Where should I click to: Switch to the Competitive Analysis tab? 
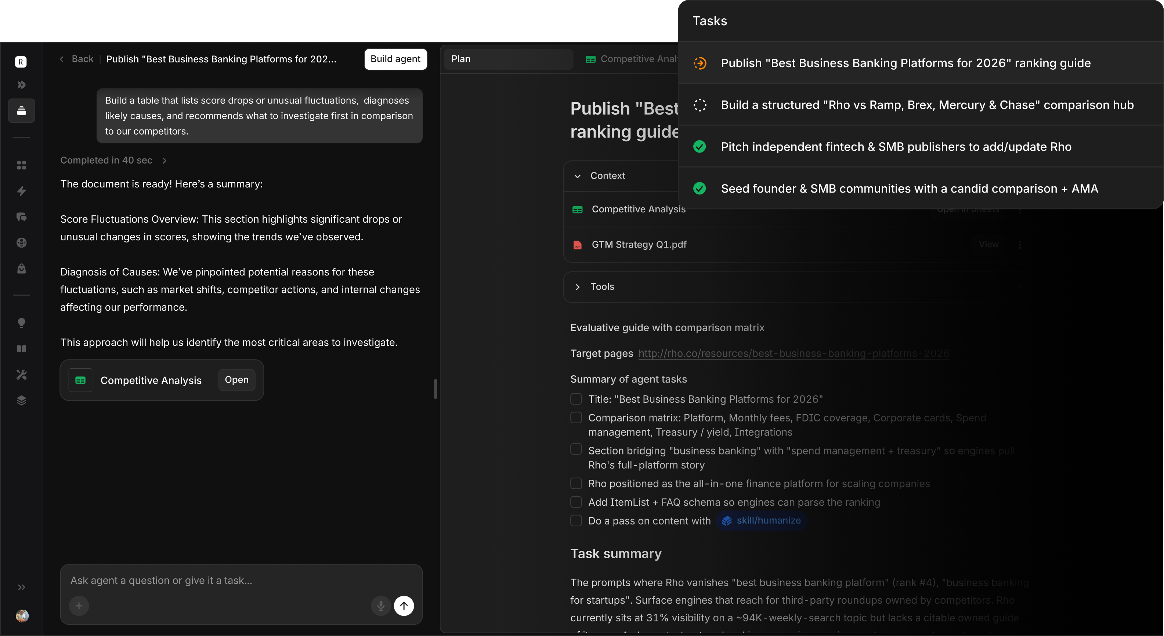[632, 59]
